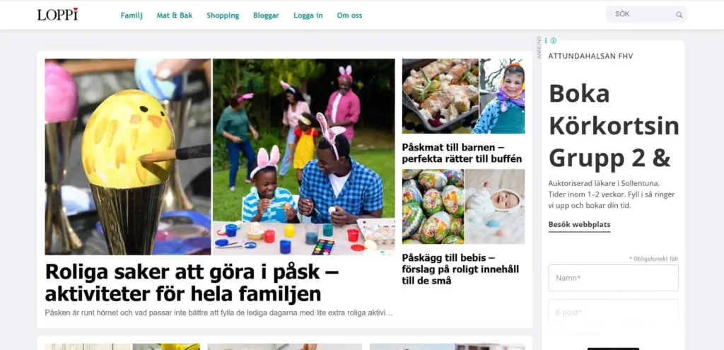Open the decorated Easter eggs thumbnail
This screenshot has height=350, width=724.
pyautogui.click(x=433, y=206)
